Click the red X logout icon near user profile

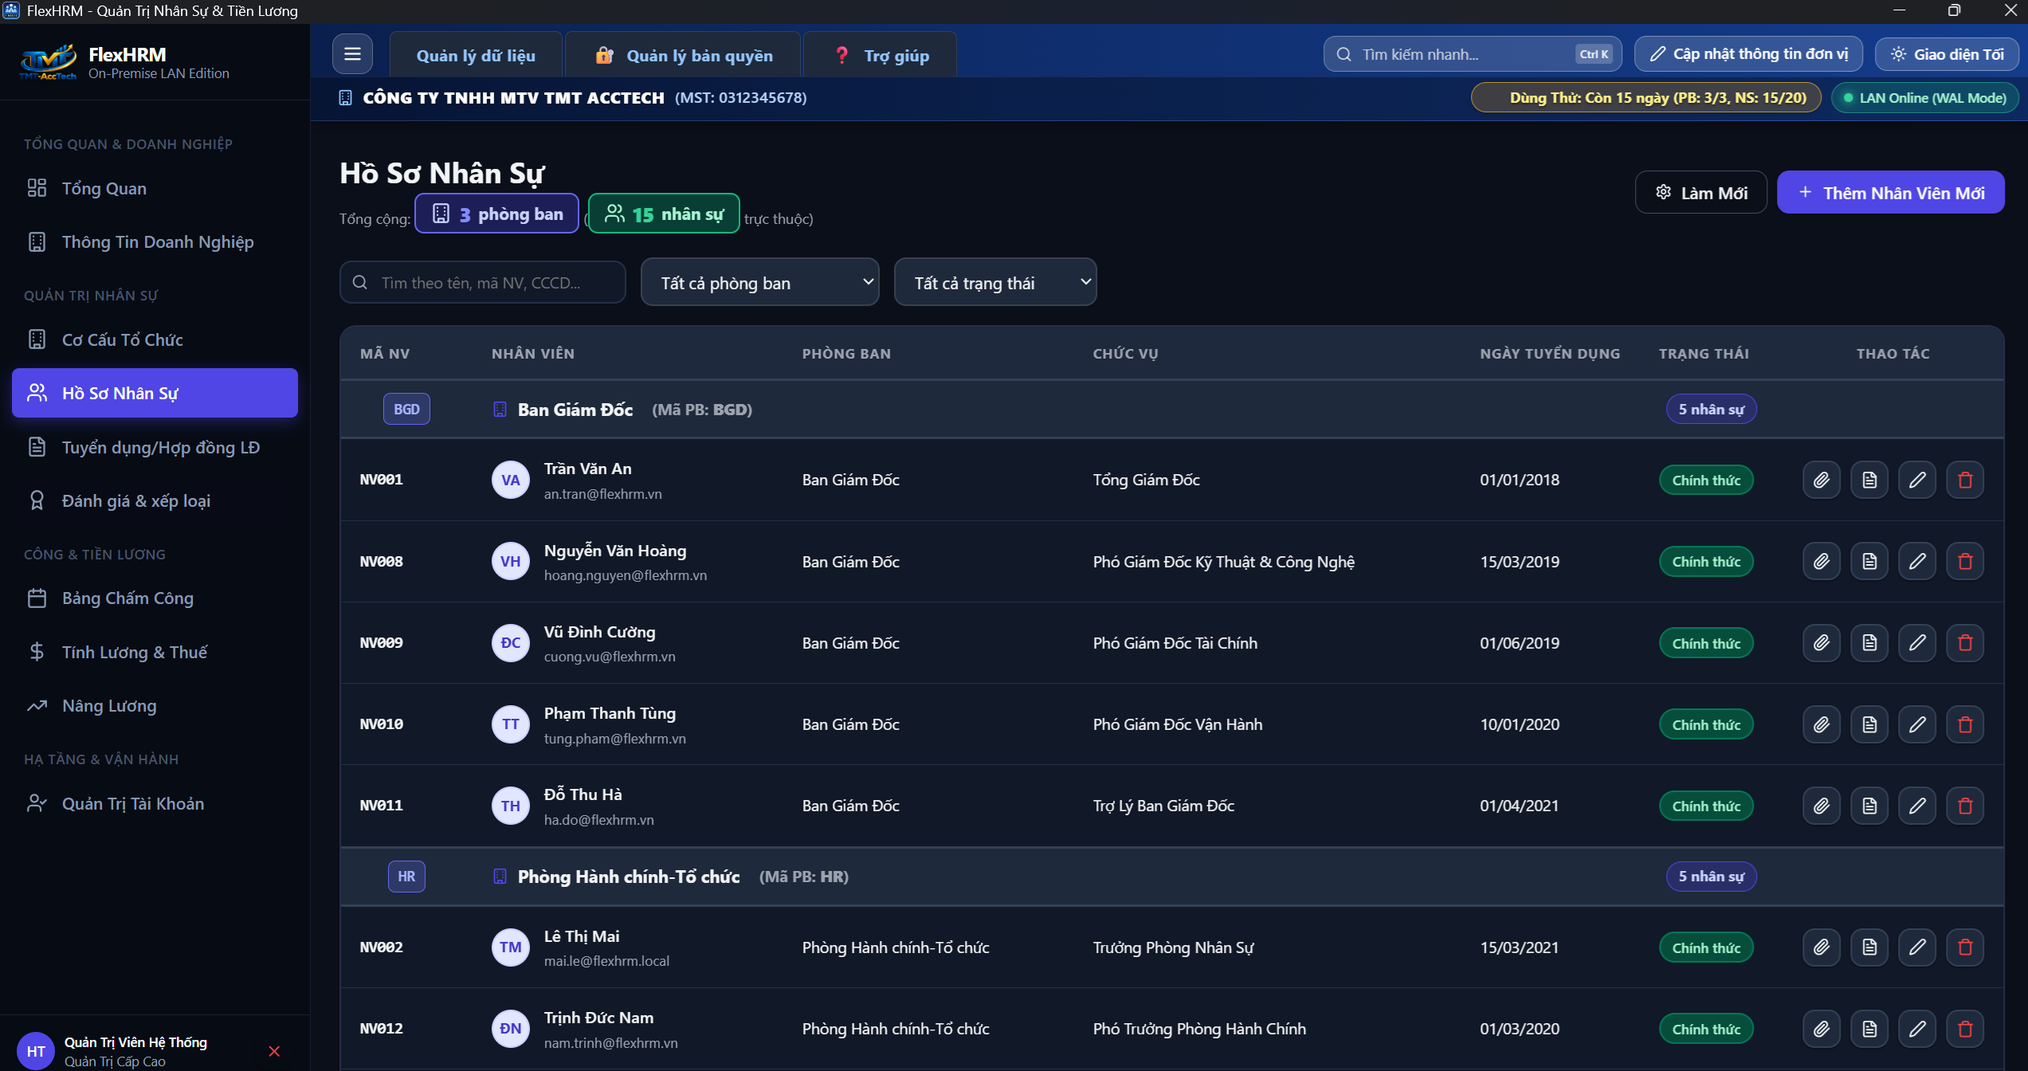point(274,1051)
